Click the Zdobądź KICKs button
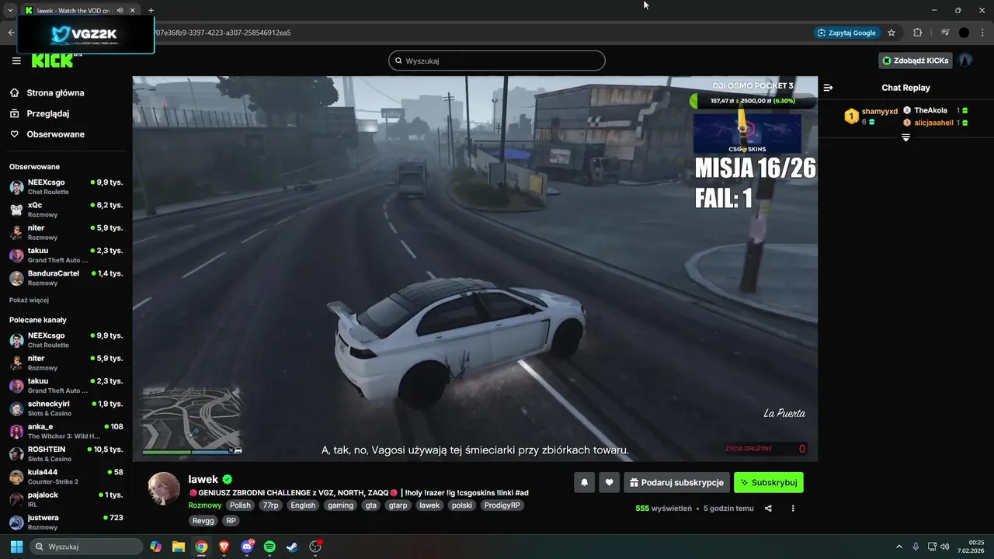 [x=916, y=61]
